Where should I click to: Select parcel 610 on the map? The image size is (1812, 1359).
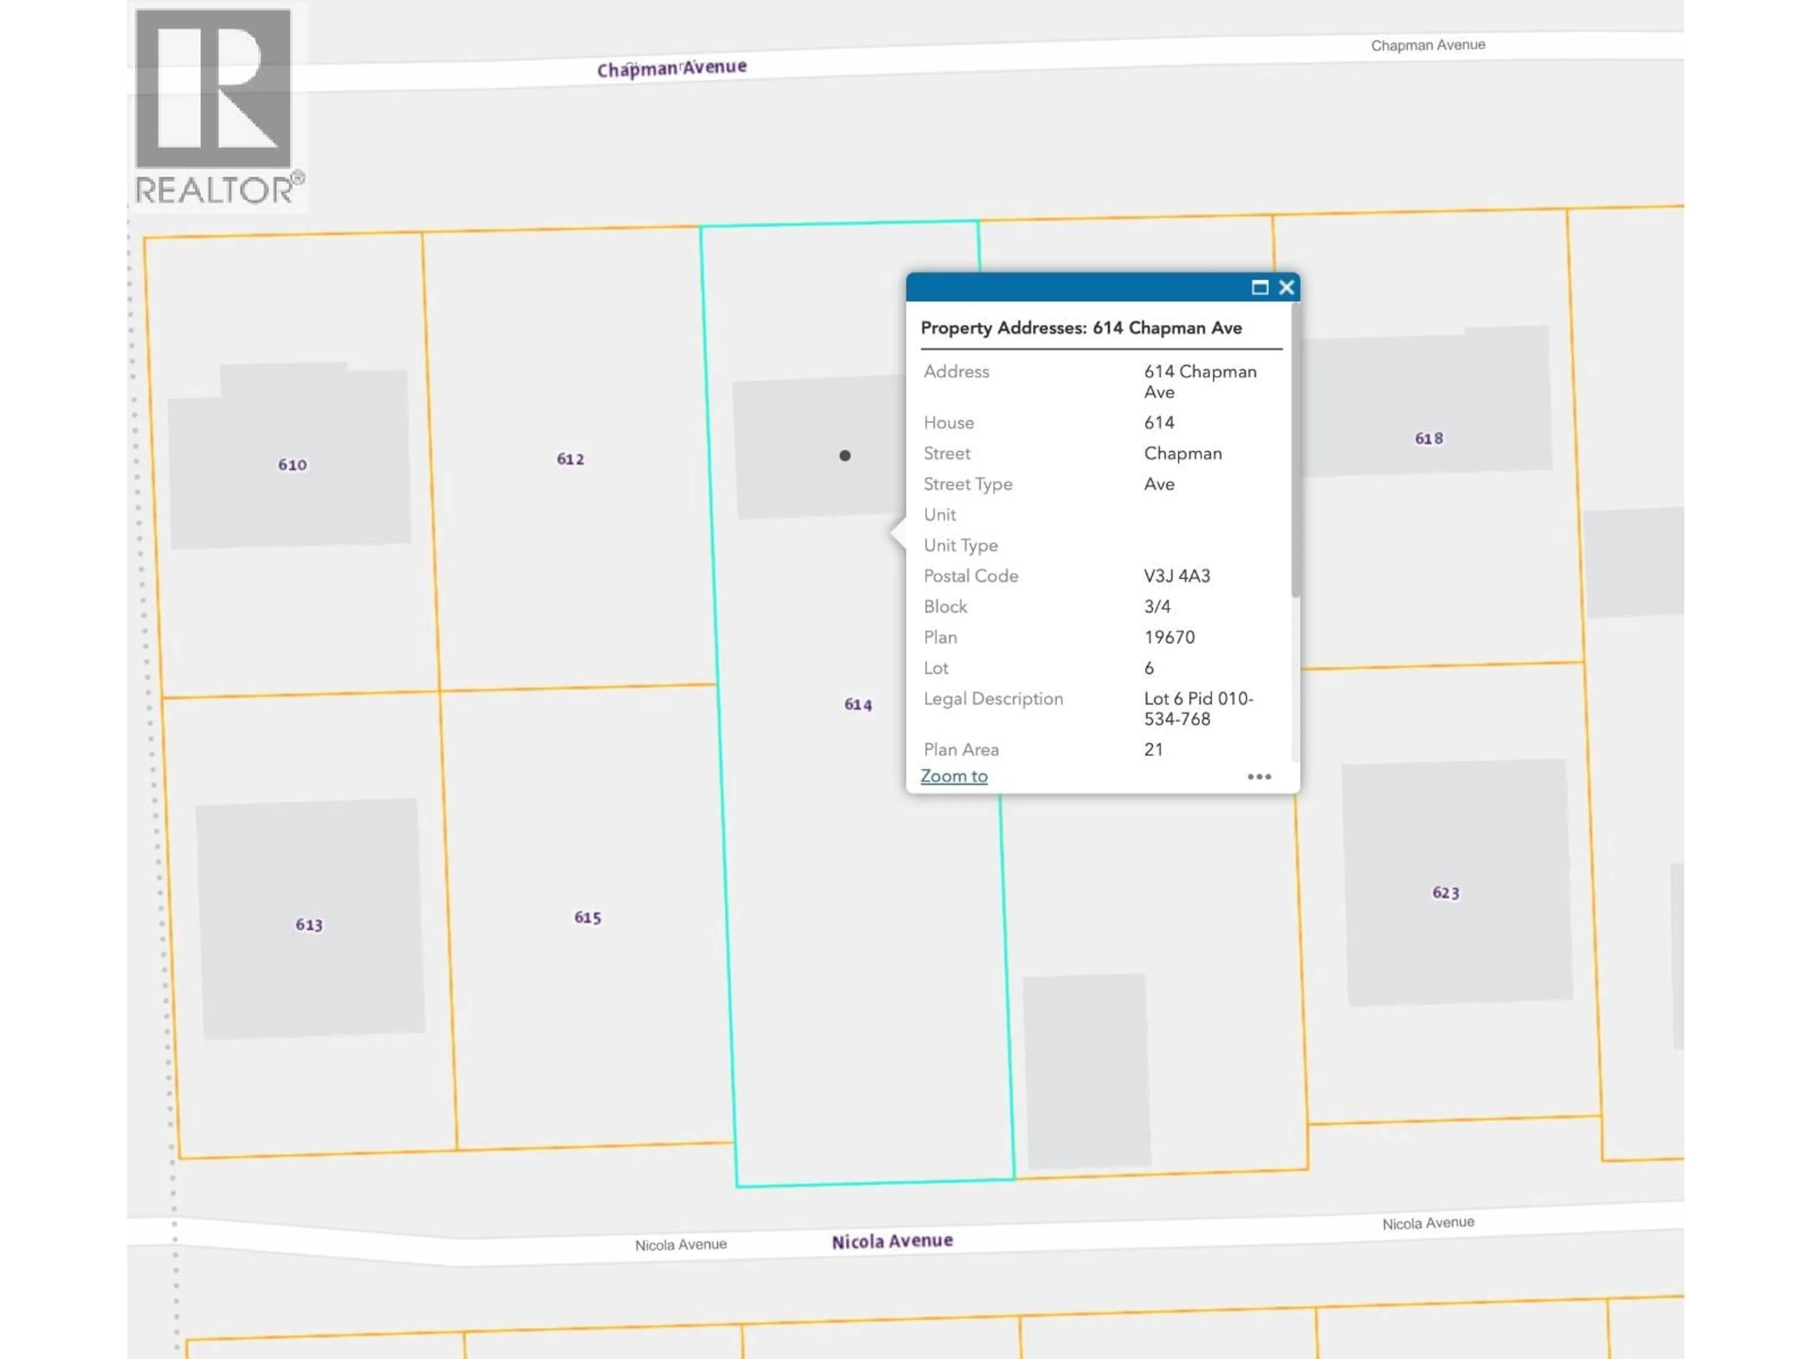(293, 464)
